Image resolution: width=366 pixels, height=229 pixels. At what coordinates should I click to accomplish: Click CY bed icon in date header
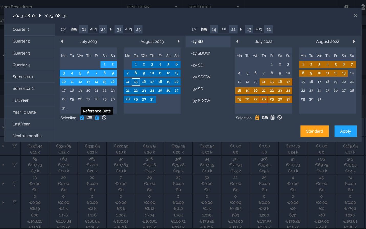point(74,29)
